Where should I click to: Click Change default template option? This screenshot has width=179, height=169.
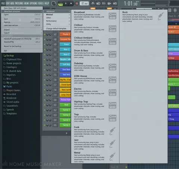57,29
